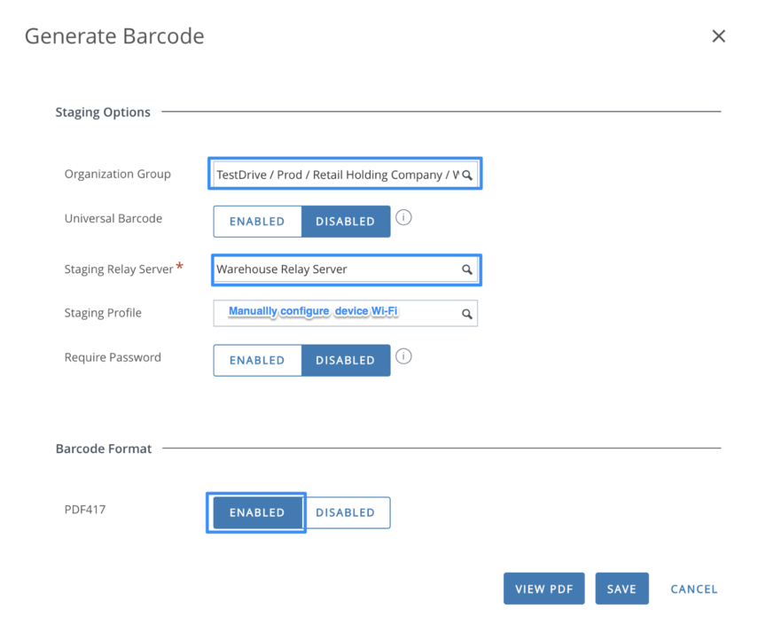The image size is (758, 632).
Task: Set Require Password to Disabled
Action: pos(345,361)
